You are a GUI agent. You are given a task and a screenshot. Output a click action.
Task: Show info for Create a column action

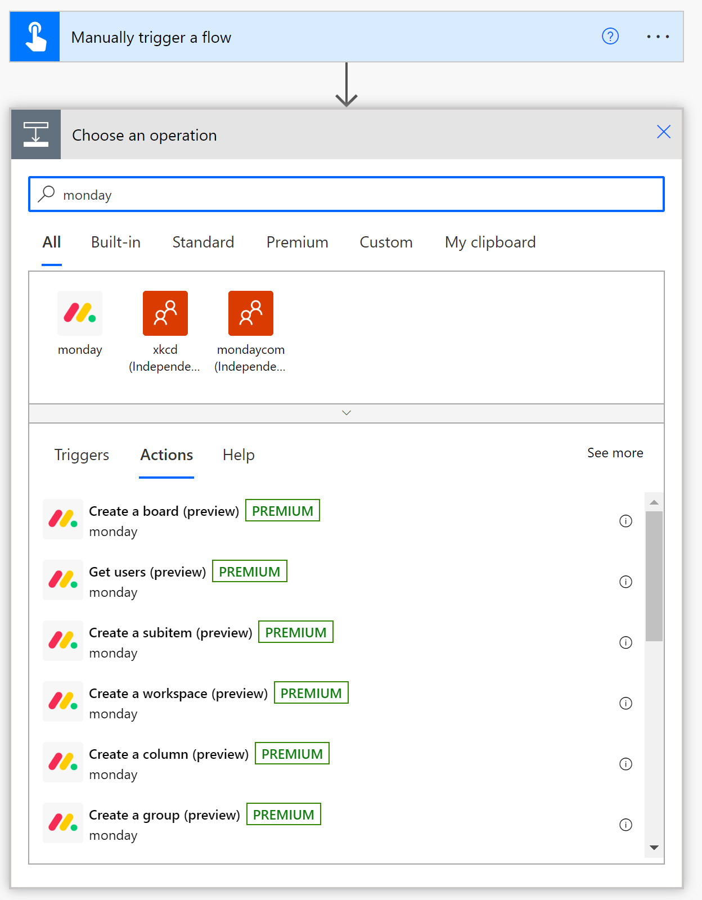tap(625, 764)
